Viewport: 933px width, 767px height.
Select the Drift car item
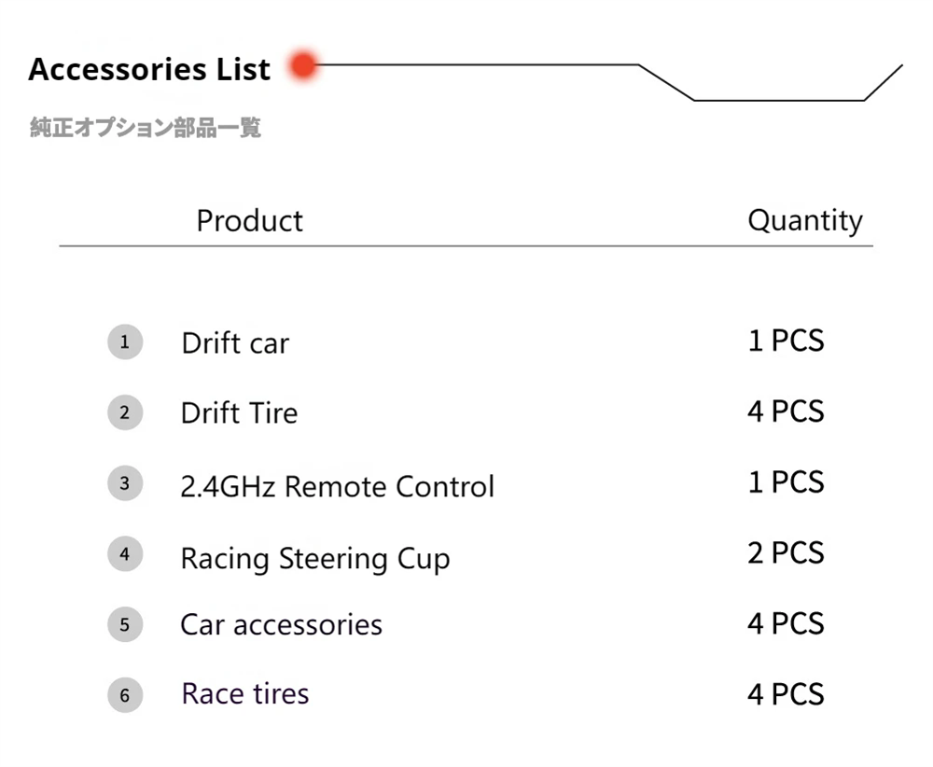[x=235, y=343]
